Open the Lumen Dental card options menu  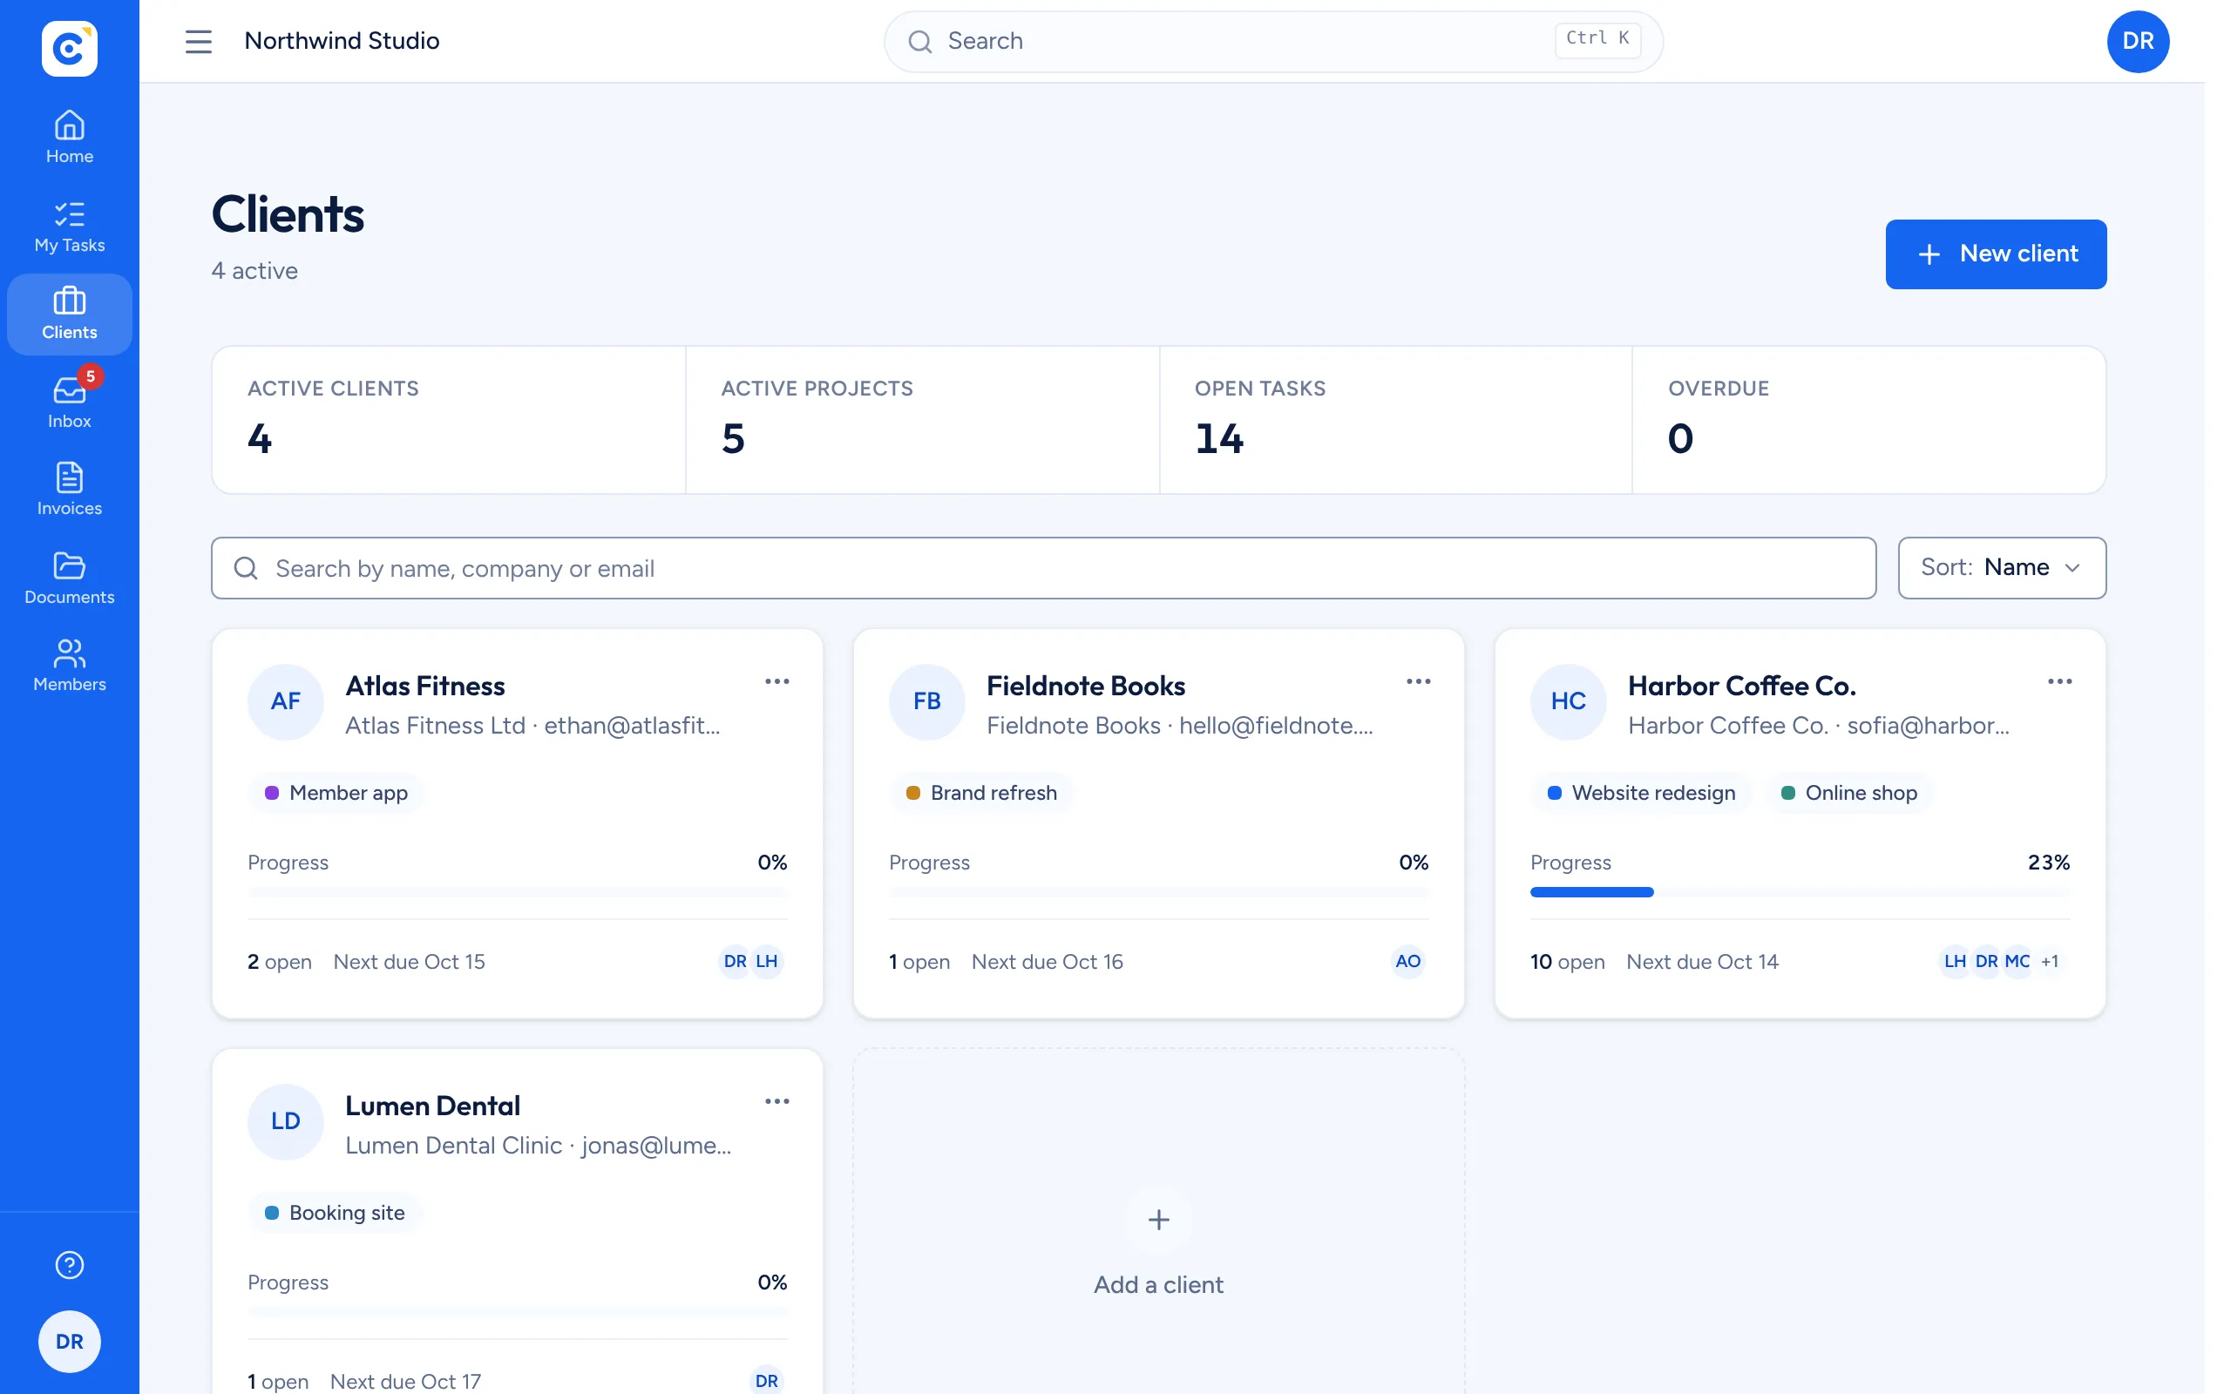tap(776, 1100)
